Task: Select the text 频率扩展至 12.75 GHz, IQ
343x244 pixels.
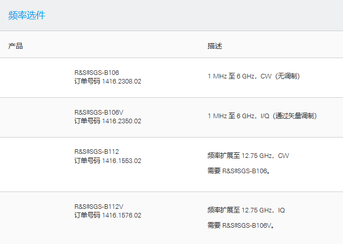Action: coord(246,210)
